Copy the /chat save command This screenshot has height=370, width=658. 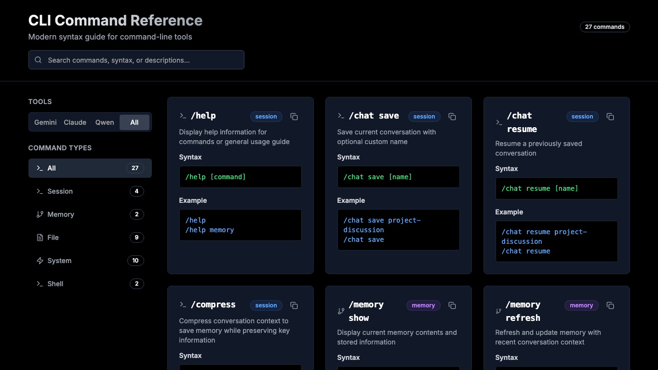(x=452, y=116)
